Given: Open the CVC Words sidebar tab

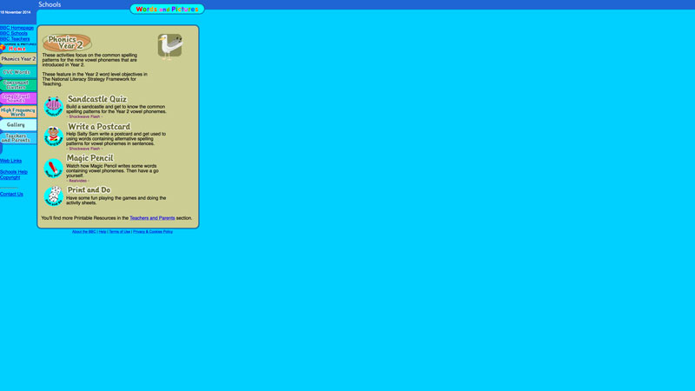Looking at the screenshot, I should (17, 72).
